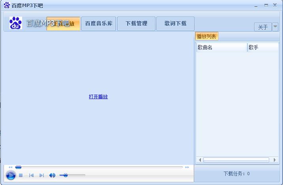Select the 播放列表 tab
Screen dimensions: 283x185
(x=207, y=36)
